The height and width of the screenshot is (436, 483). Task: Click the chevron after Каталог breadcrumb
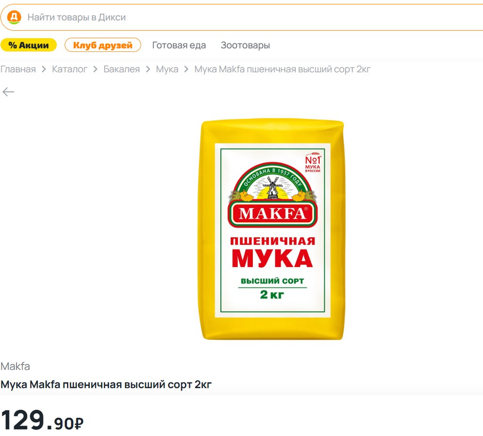(x=95, y=69)
